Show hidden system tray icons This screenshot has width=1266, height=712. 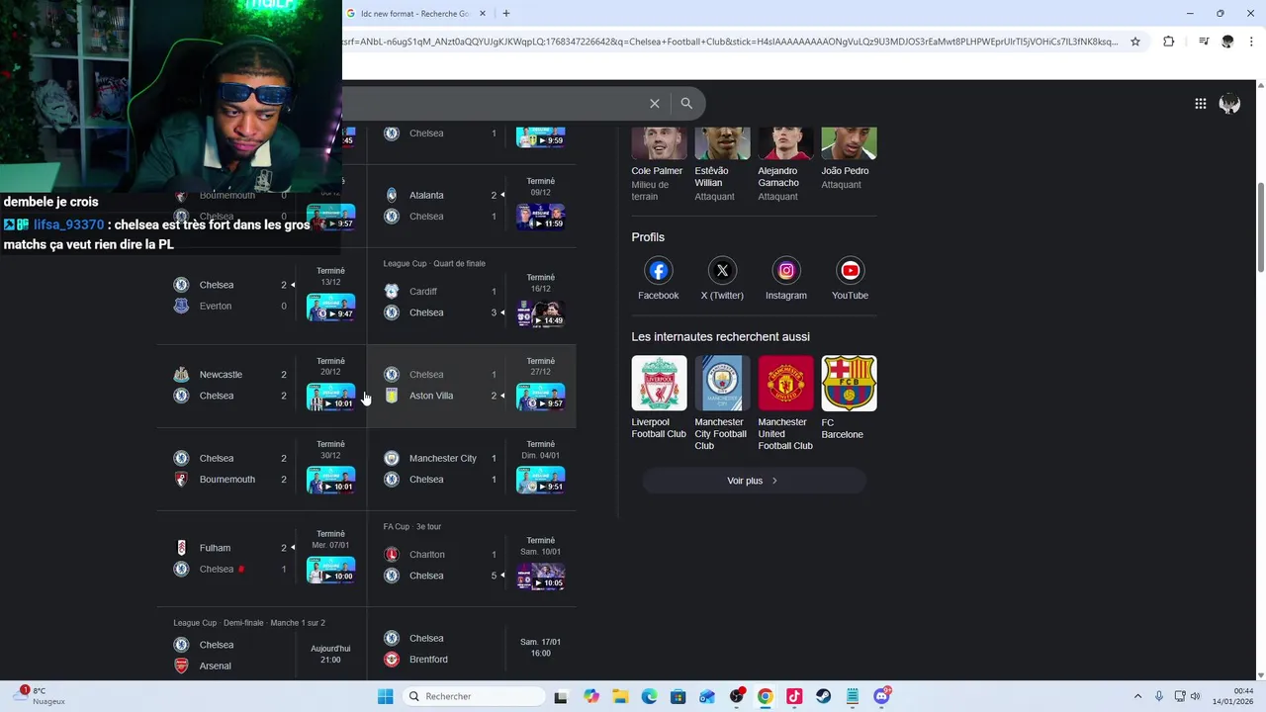(1137, 696)
